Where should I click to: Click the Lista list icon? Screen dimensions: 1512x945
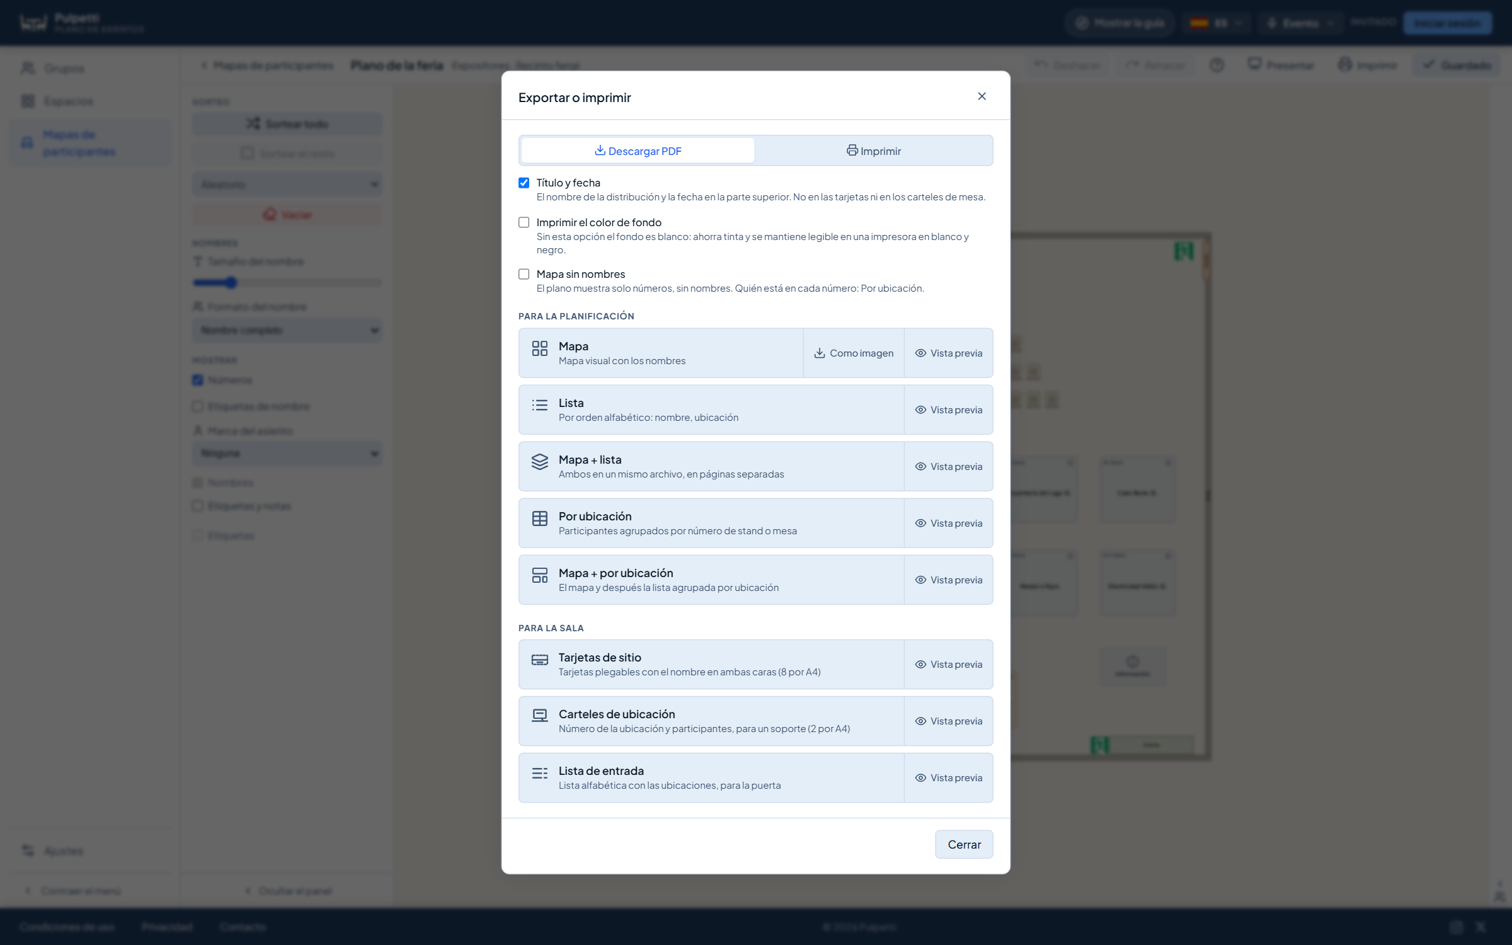[539, 405]
